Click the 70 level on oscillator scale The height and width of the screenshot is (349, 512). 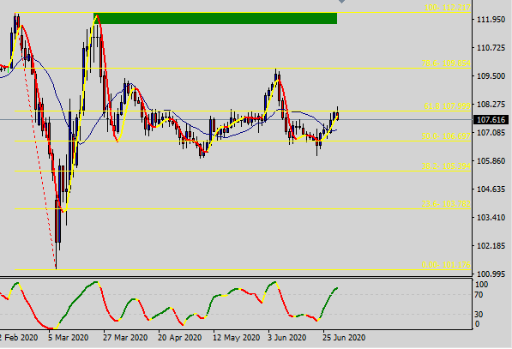tap(479, 295)
